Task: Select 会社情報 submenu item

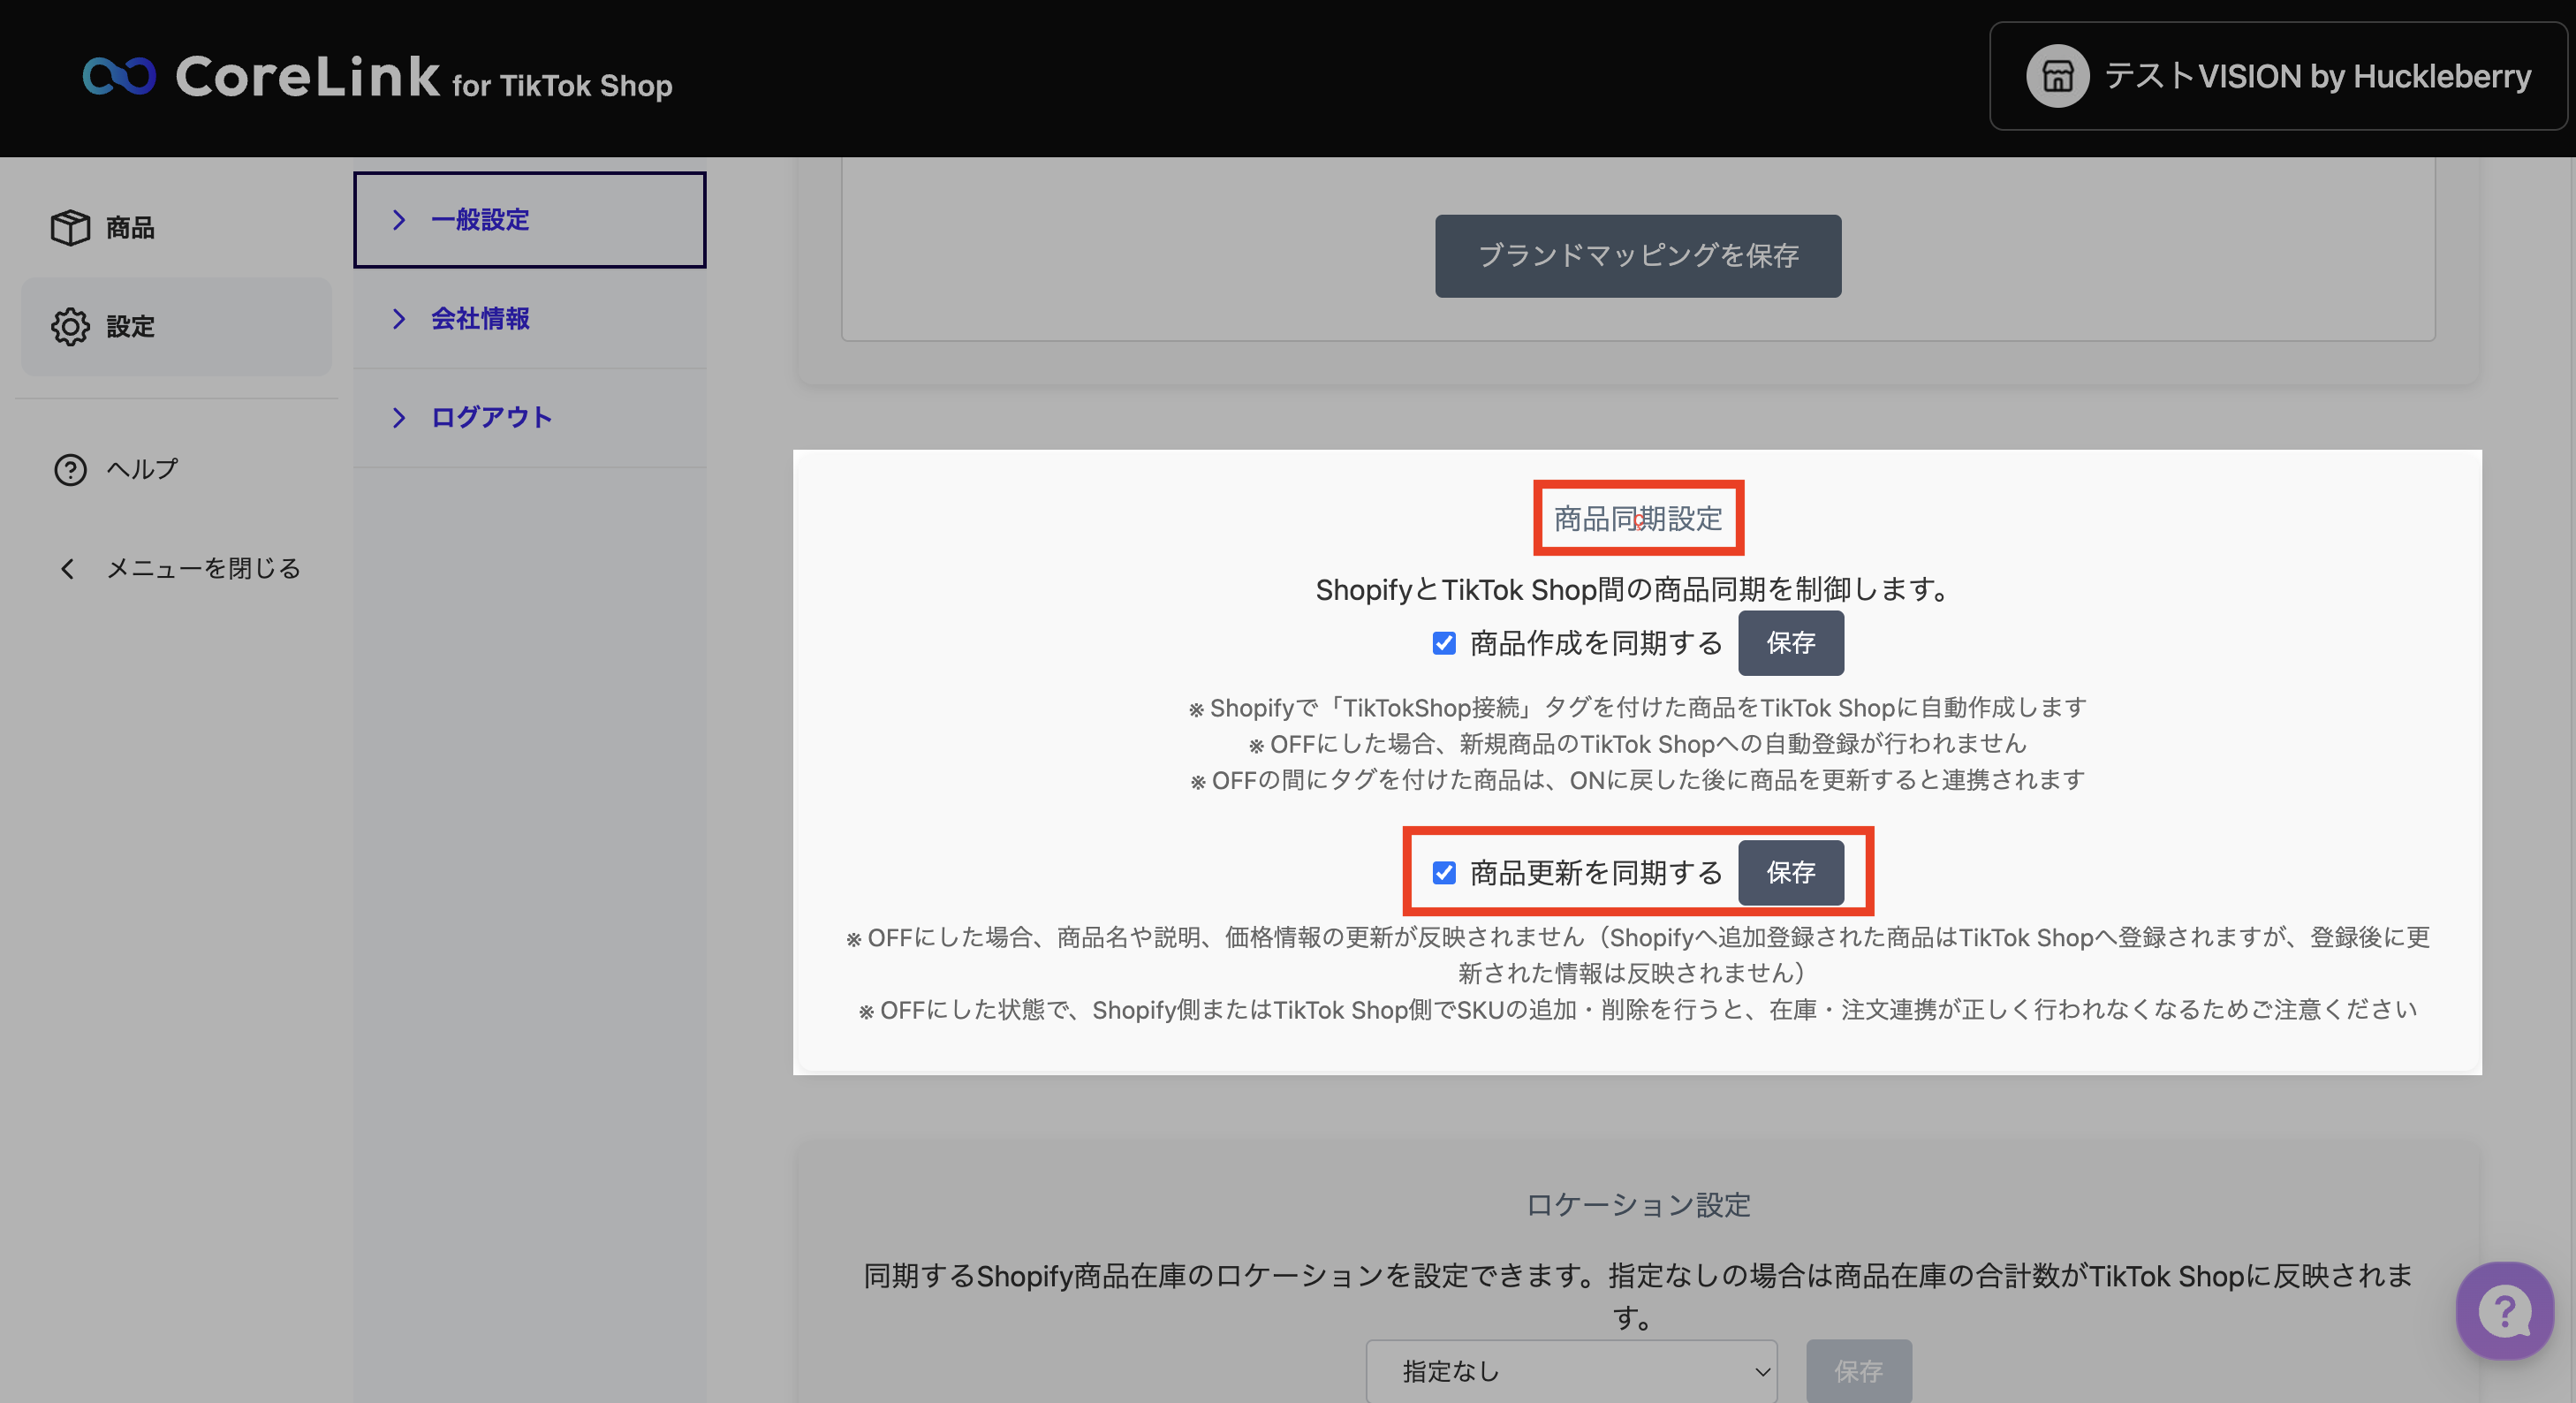Action: 480,319
